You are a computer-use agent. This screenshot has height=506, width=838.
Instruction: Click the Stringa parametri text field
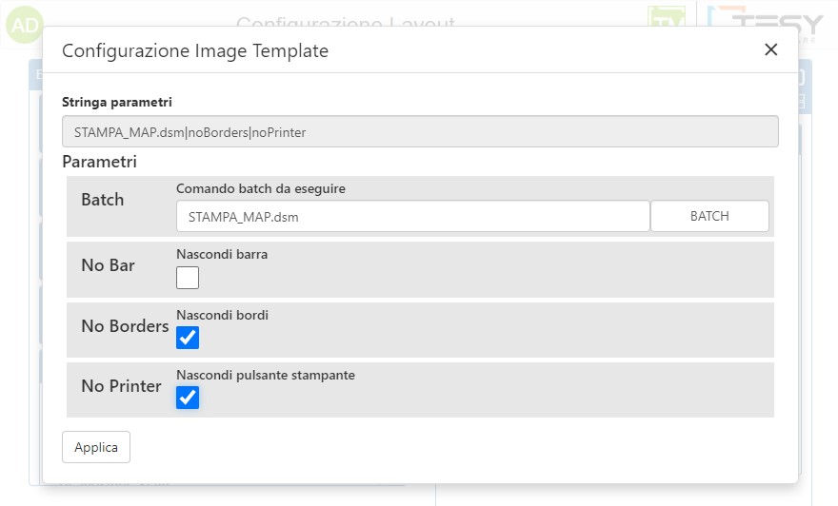(420, 132)
